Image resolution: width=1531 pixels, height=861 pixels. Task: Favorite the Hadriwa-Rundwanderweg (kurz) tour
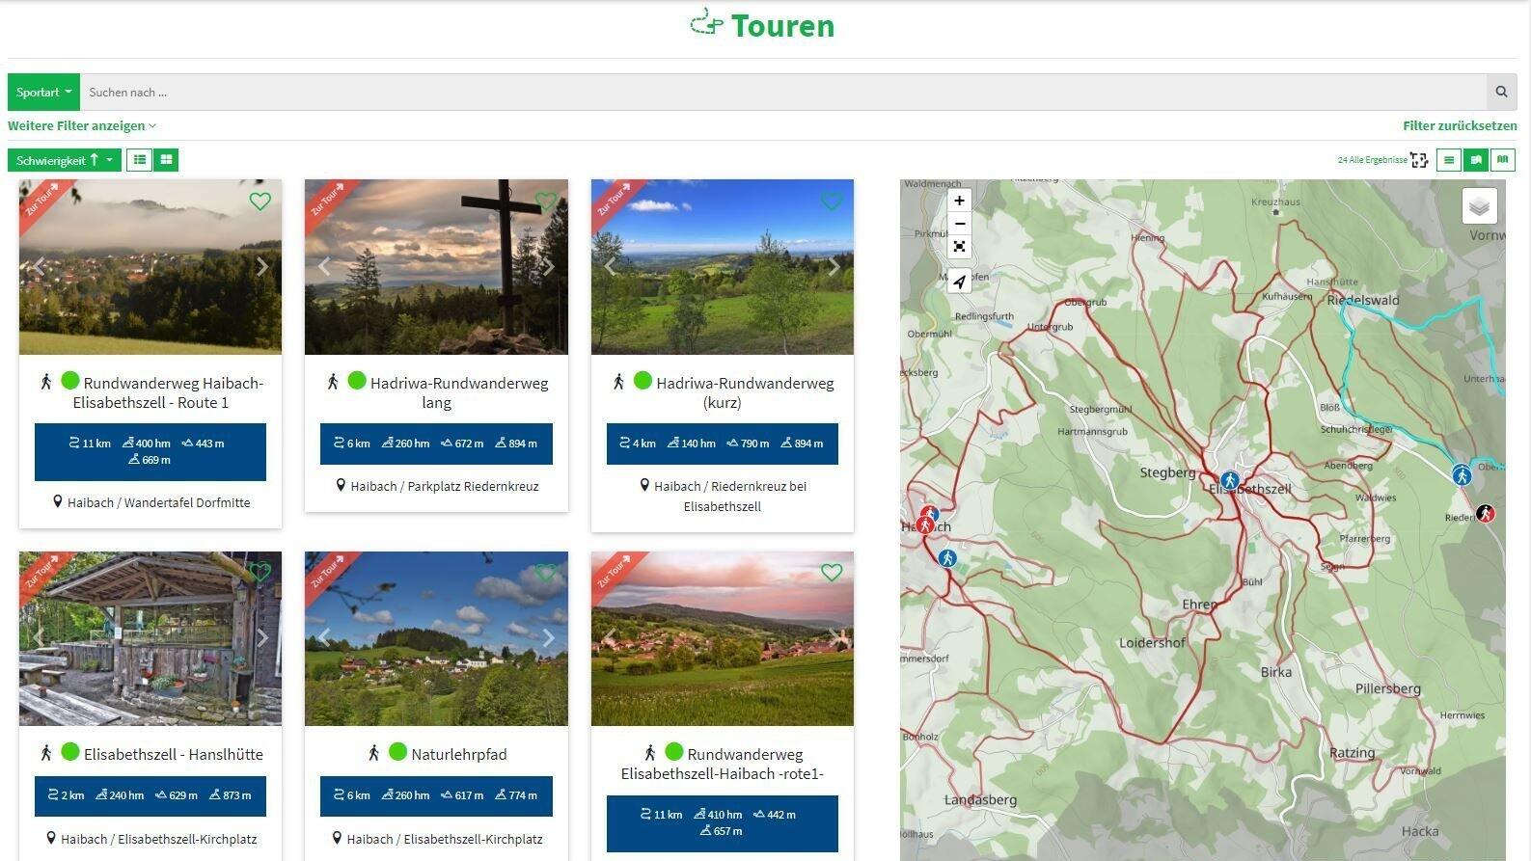click(832, 201)
